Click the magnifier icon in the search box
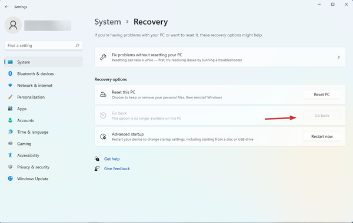This screenshot has width=353, height=223. pyautogui.click(x=77, y=45)
